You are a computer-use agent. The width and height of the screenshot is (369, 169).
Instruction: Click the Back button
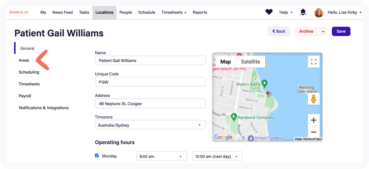(279, 32)
